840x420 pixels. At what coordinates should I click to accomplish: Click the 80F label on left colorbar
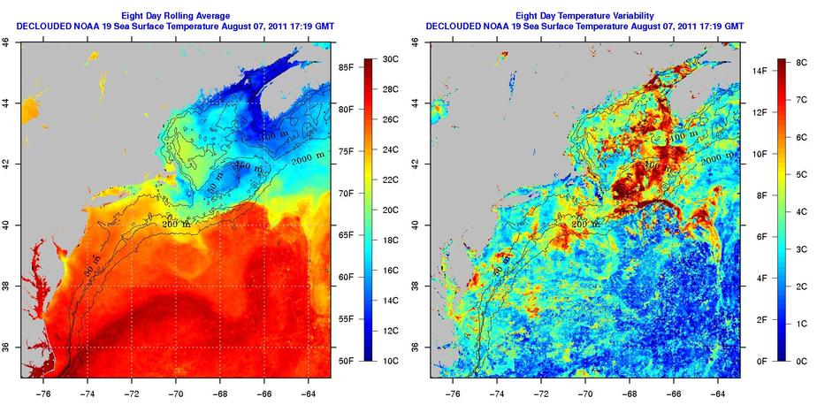347,110
